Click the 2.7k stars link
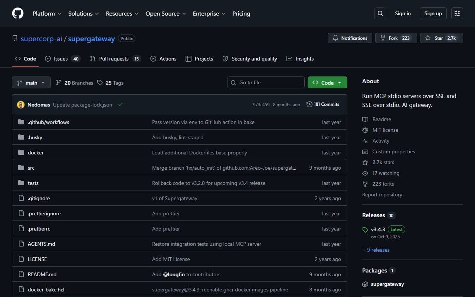Screen dimensions: 475x297 [x=378, y=162]
